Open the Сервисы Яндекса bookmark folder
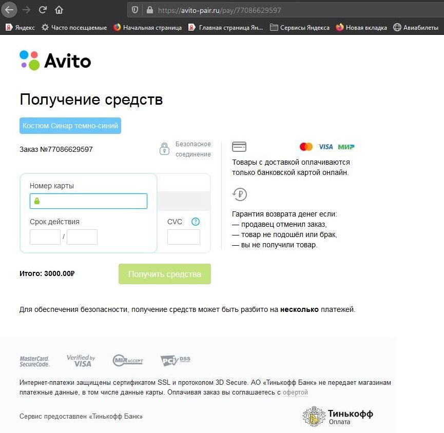Viewport: 444px width, 433px height. point(300,28)
